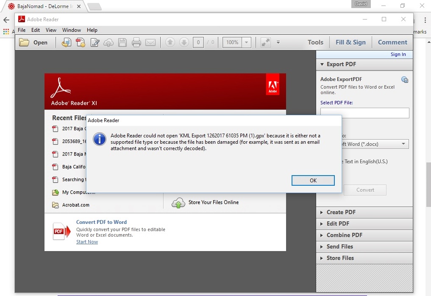Screen dimensions: 431x296
Task: Collapse the Export PDF panel section
Action: pyautogui.click(x=341, y=64)
